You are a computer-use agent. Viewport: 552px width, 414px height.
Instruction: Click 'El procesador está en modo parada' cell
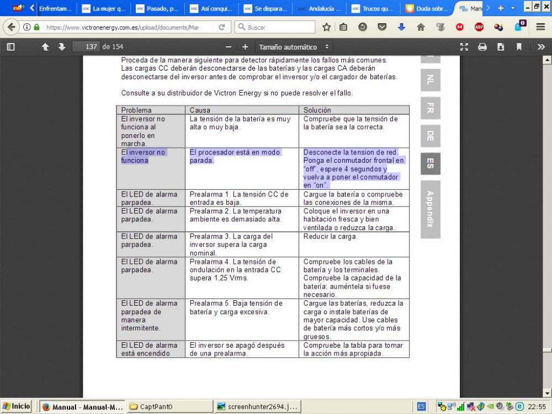click(242, 168)
